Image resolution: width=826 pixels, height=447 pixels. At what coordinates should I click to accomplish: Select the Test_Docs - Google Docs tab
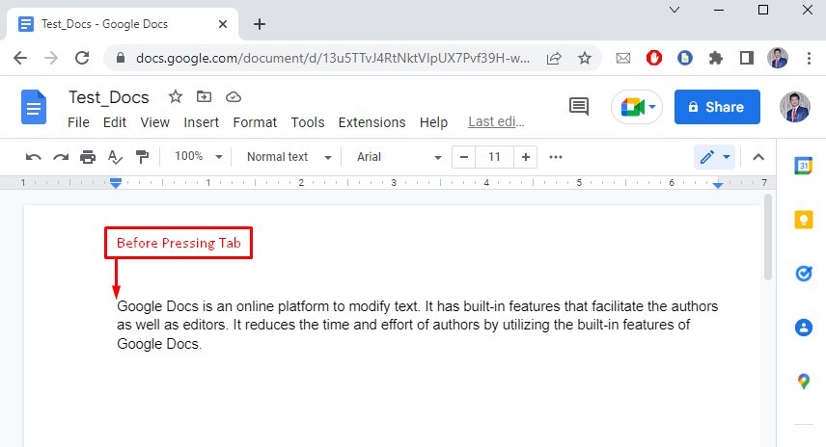tap(123, 24)
